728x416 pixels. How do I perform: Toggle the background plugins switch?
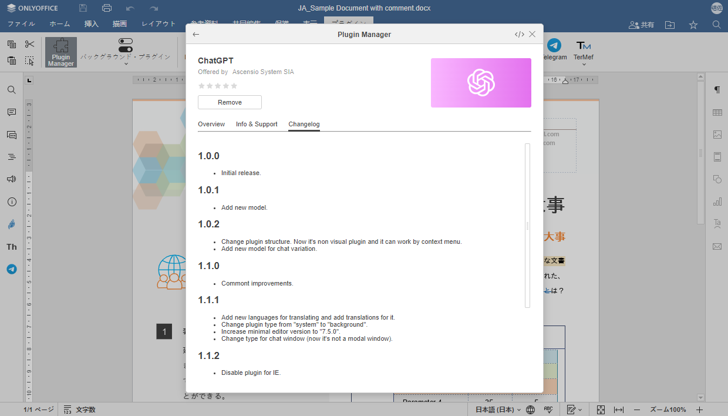pyautogui.click(x=126, y=45)
